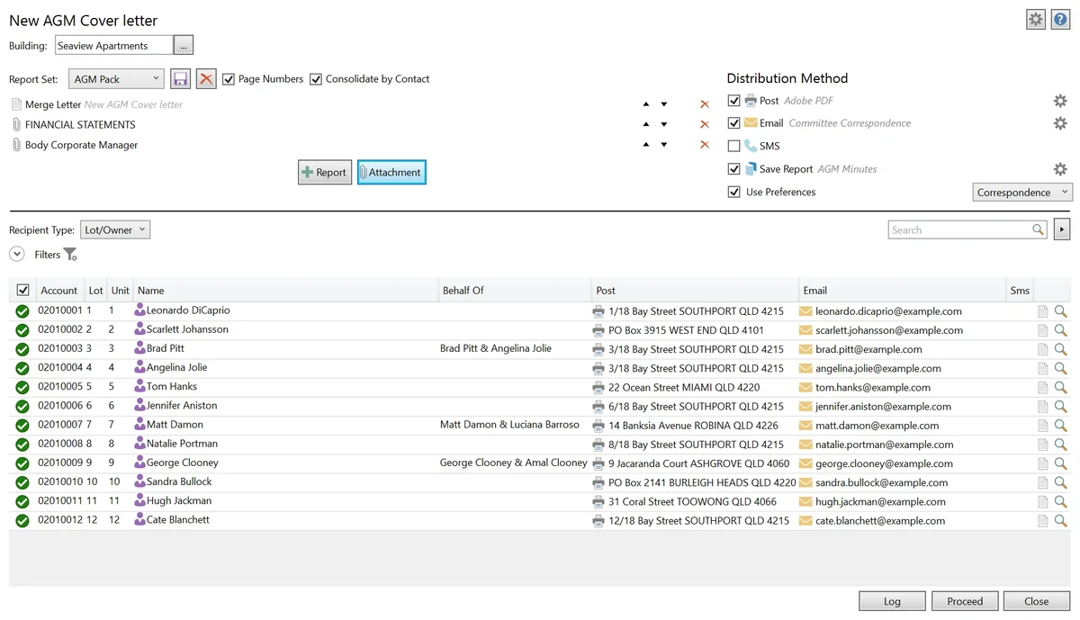
Task: Toggle the Use Preferences checkbox
Action: pos(733,192)
